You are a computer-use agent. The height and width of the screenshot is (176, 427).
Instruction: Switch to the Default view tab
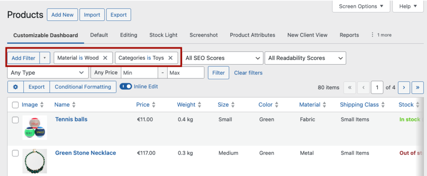click(99, 35)
